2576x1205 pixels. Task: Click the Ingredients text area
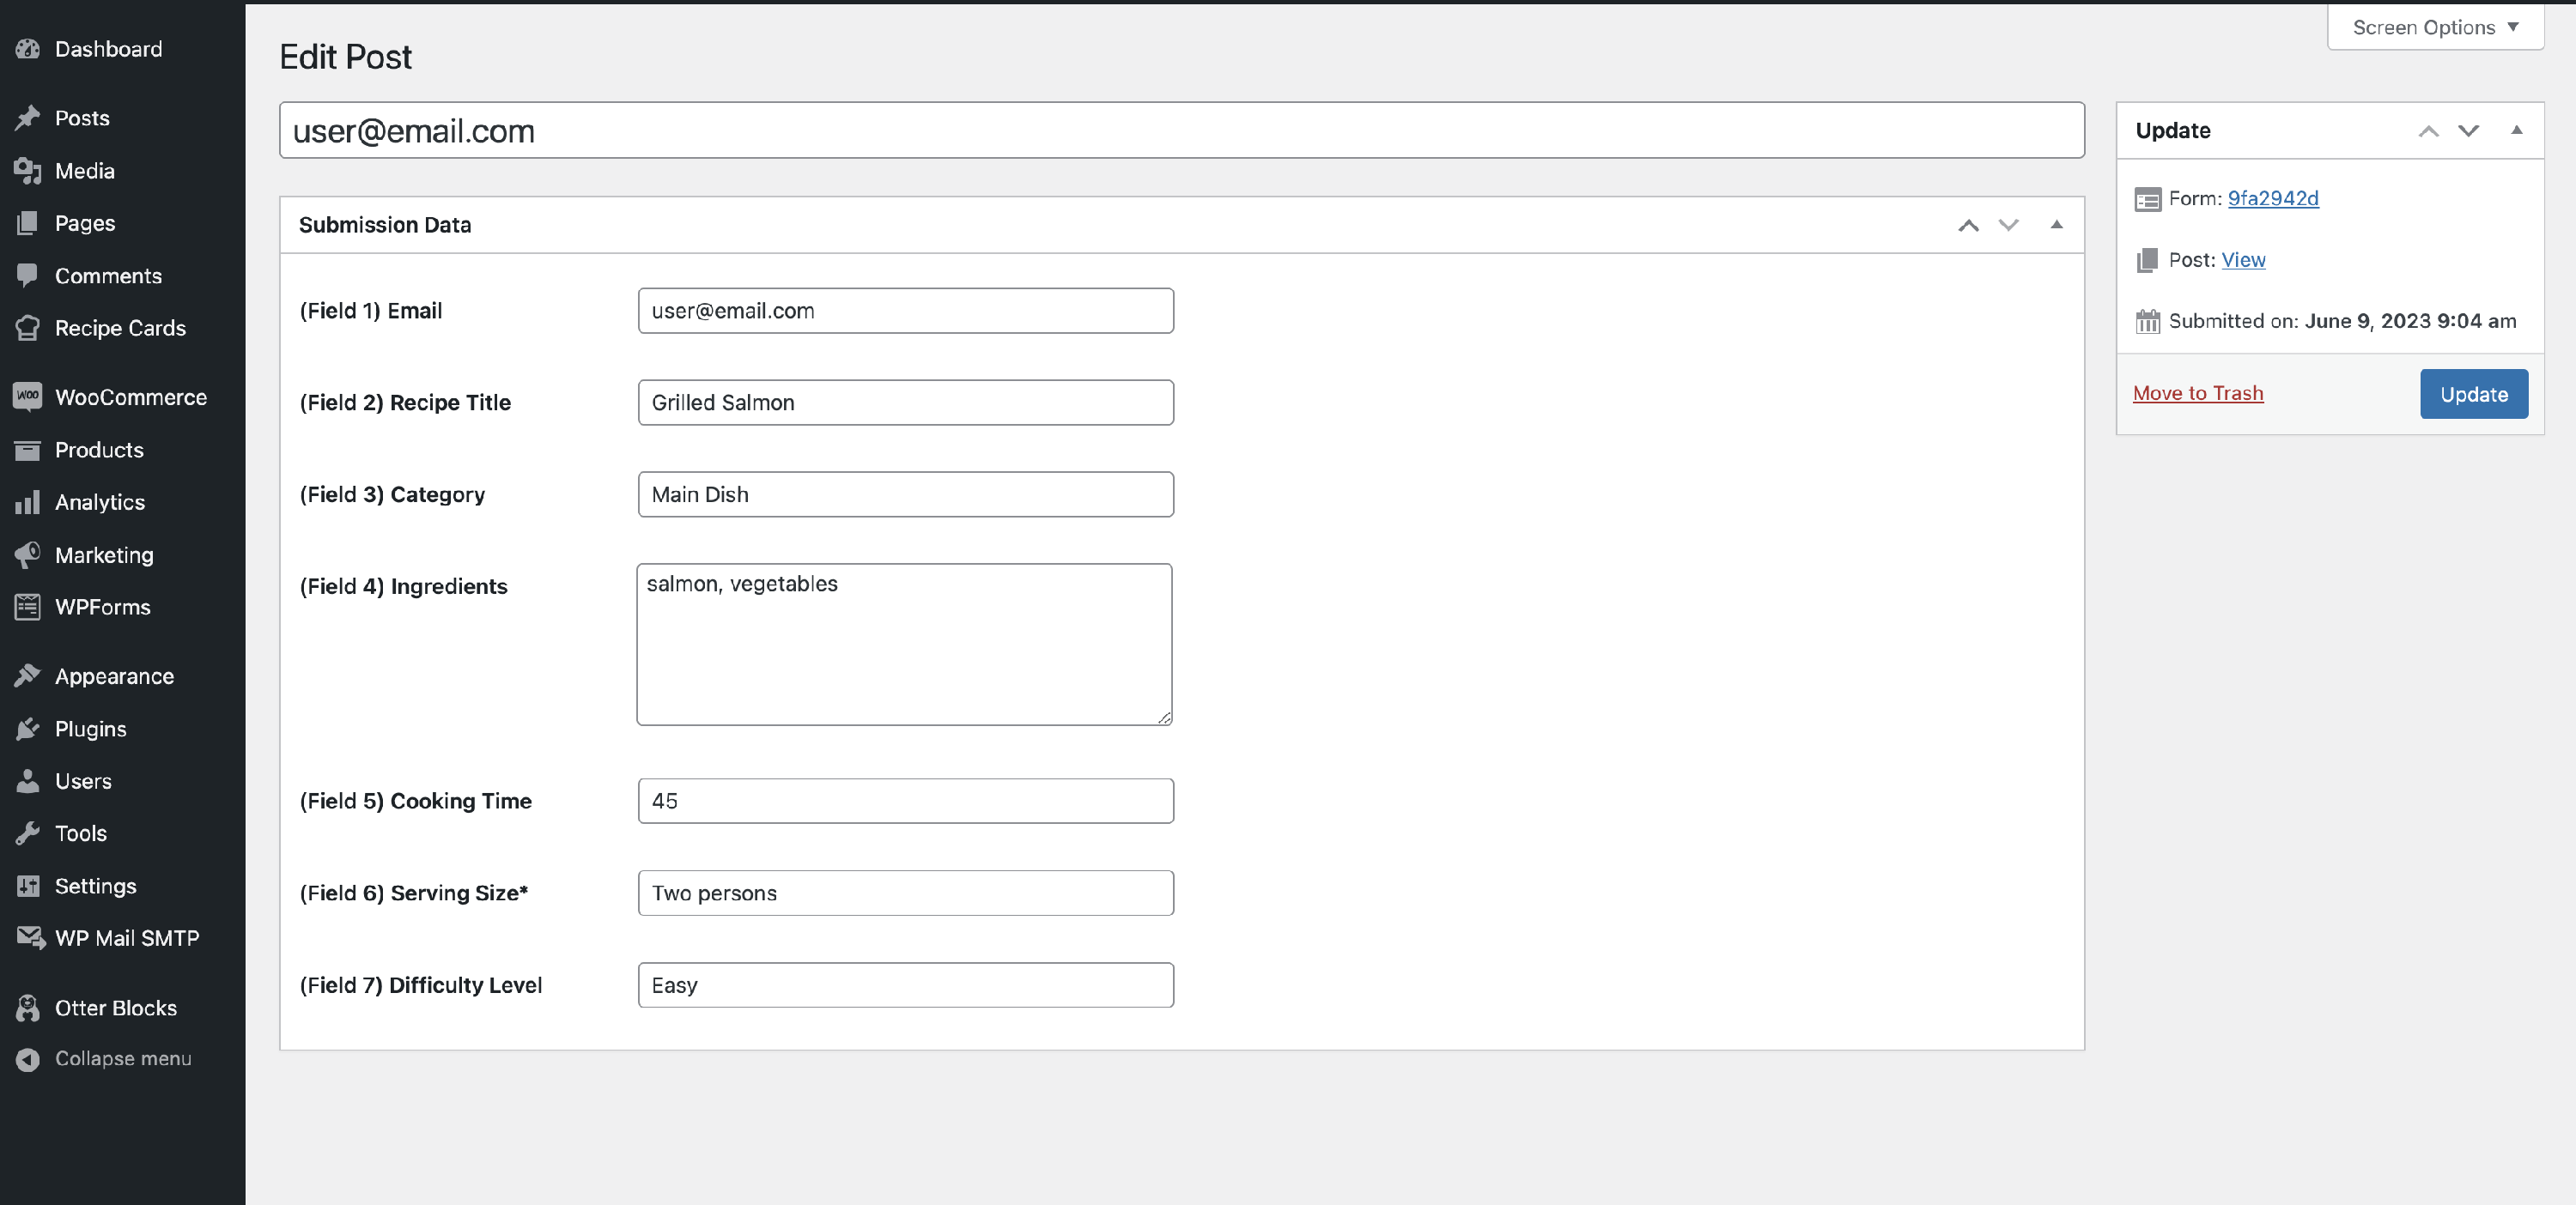[904, 645]
